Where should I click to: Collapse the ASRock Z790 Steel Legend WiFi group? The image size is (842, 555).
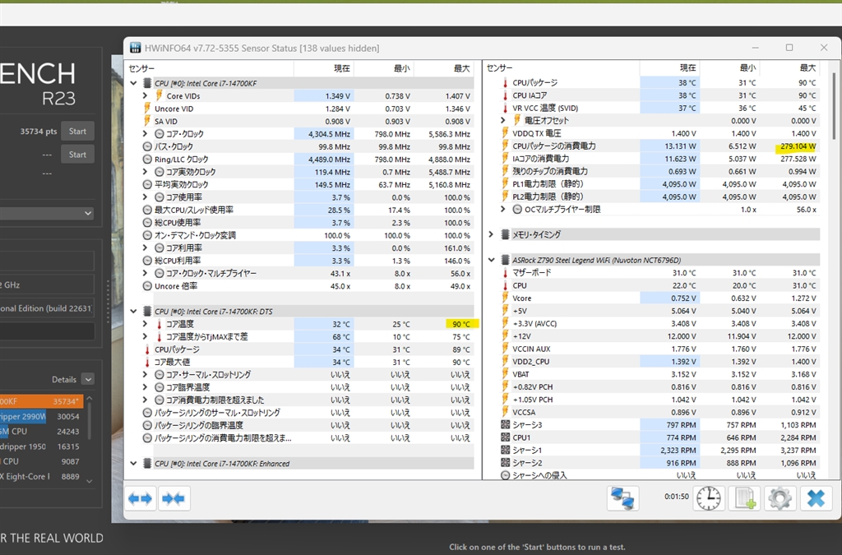491,260
